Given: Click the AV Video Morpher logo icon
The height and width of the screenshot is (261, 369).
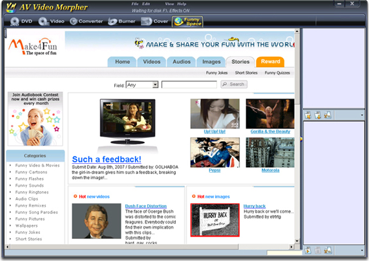Looking at the screenshot, I should tap(11, 7).
